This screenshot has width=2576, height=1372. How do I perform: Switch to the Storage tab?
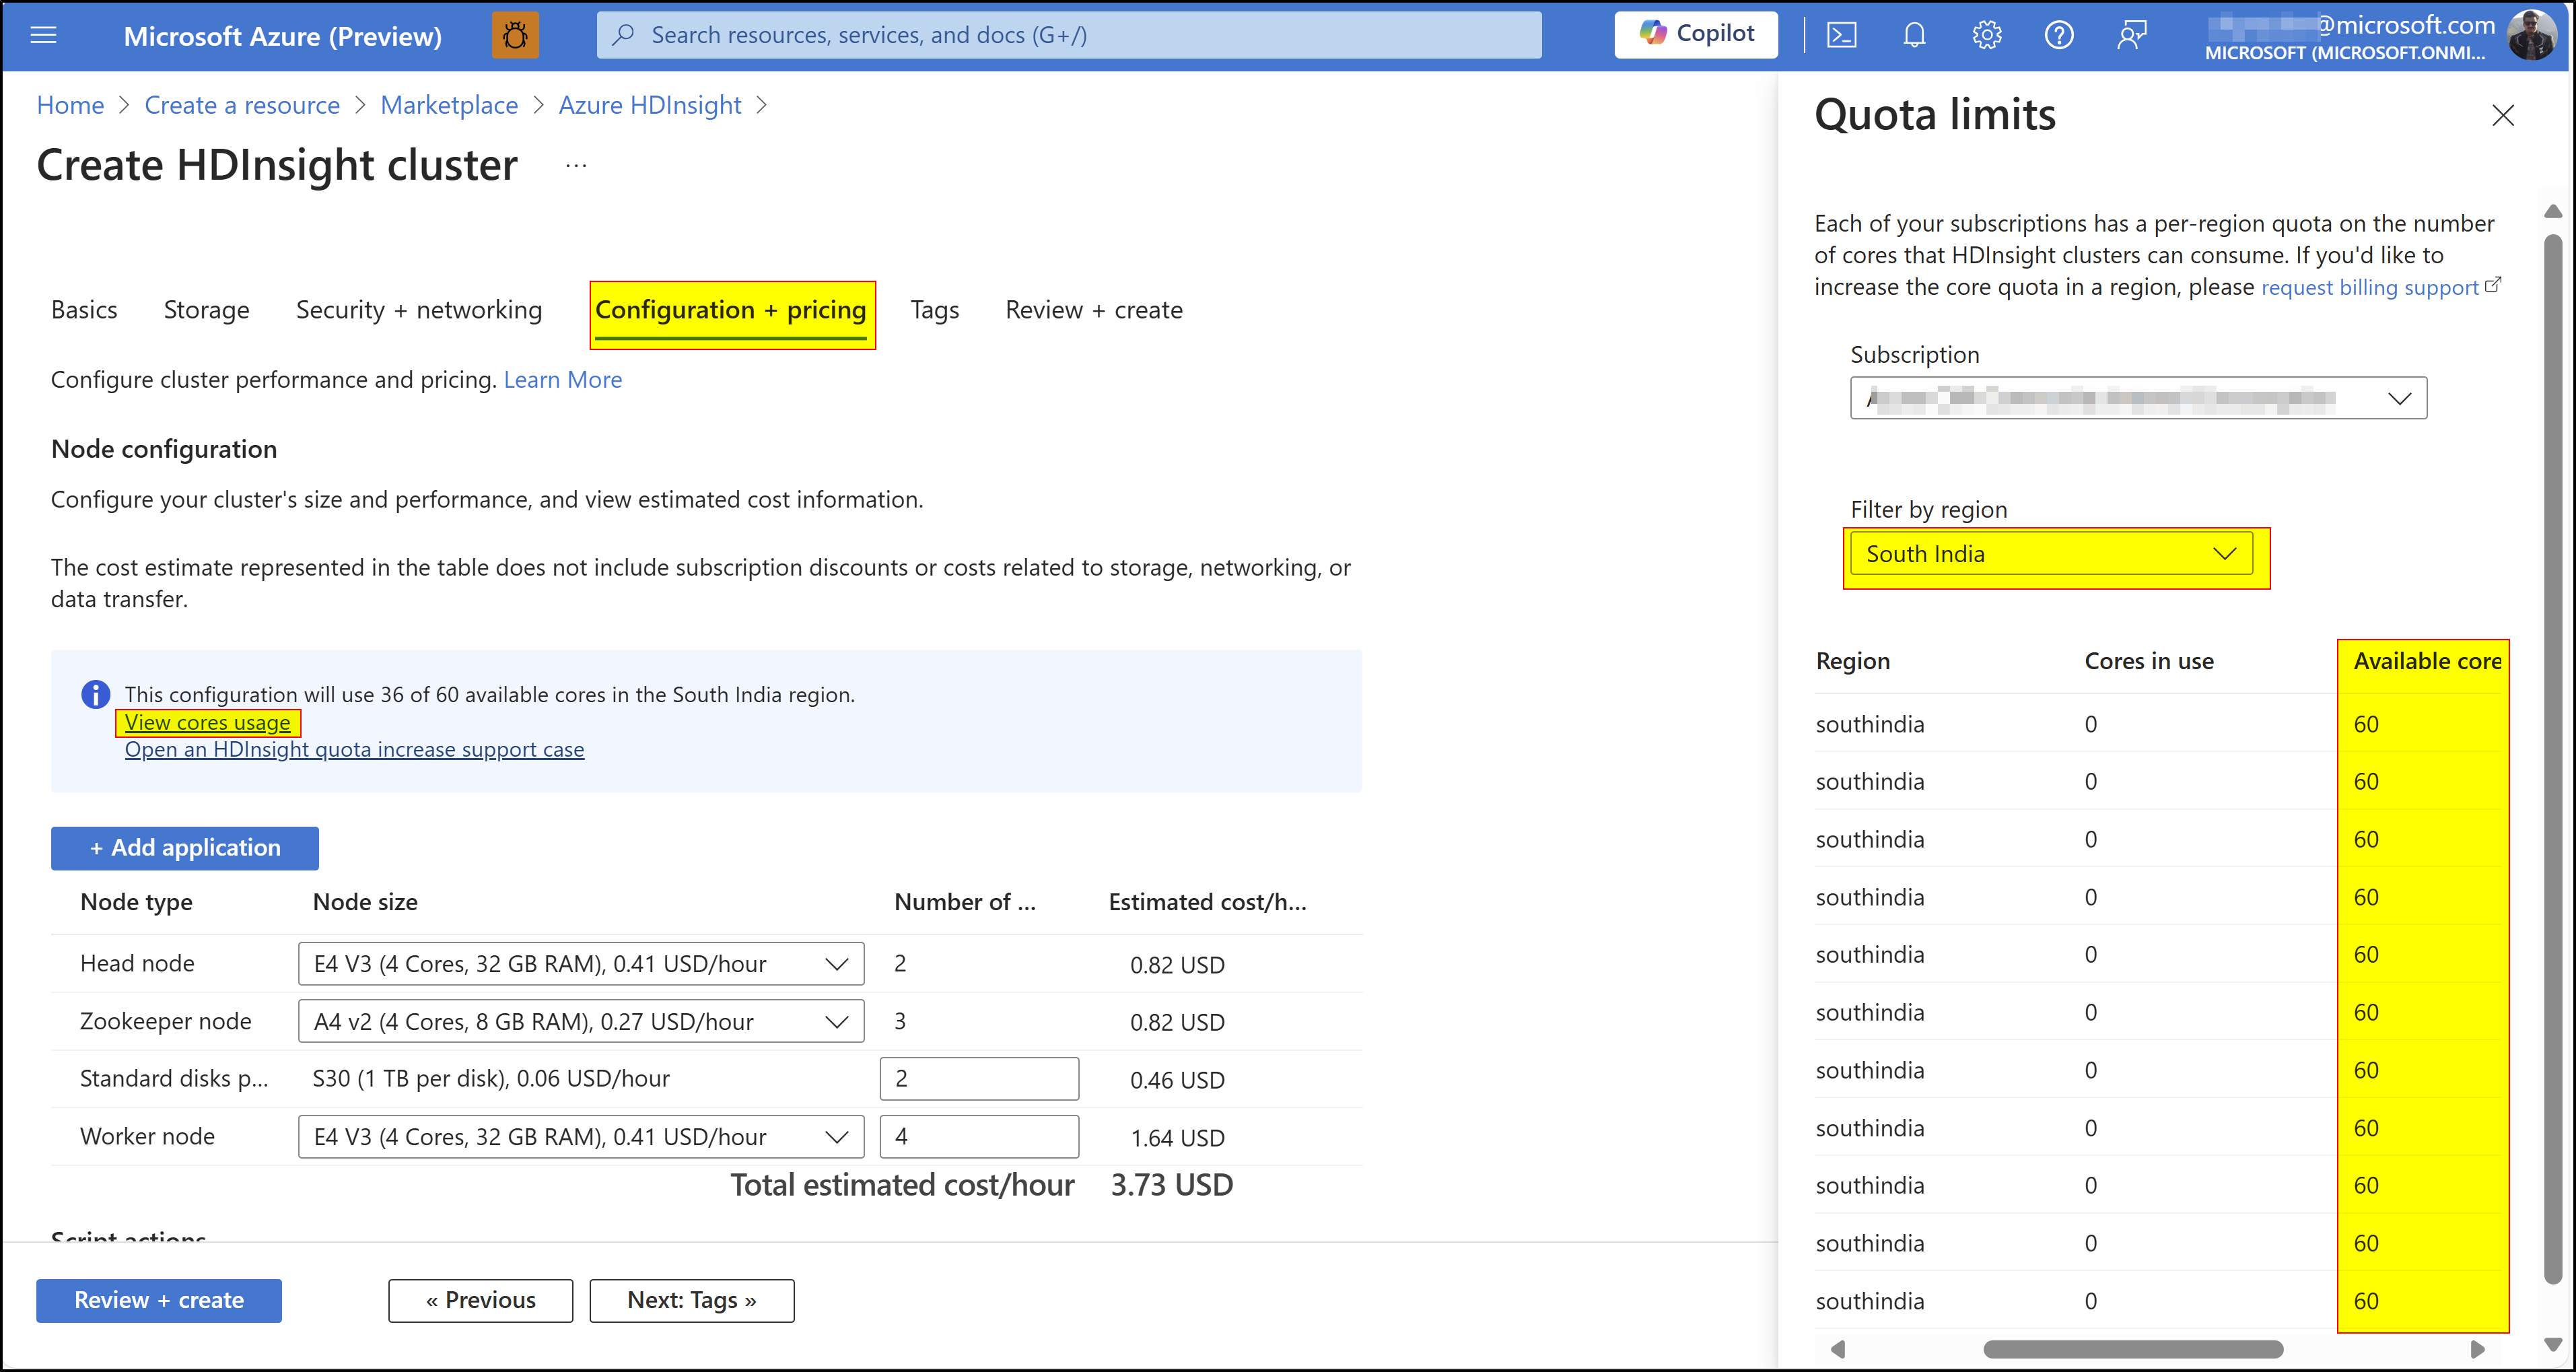pos(206,310)
